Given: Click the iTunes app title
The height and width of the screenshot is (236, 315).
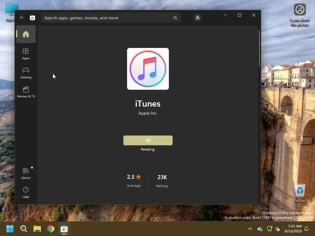Looking at the screenshot, I should [148, 104].
